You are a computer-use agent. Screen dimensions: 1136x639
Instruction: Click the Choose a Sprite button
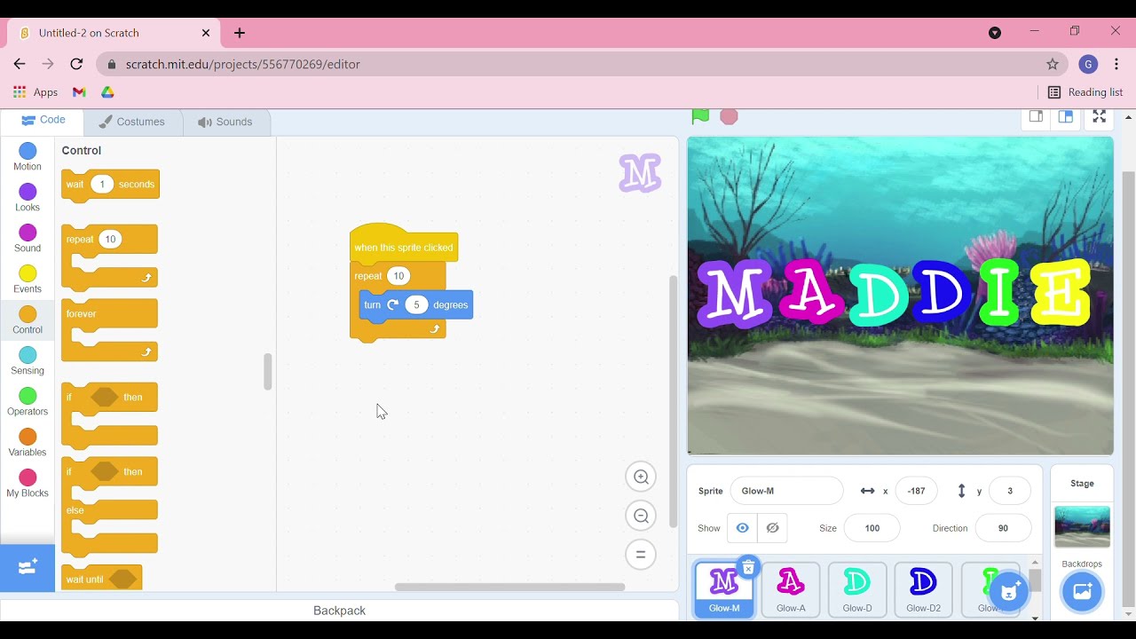1009,591
